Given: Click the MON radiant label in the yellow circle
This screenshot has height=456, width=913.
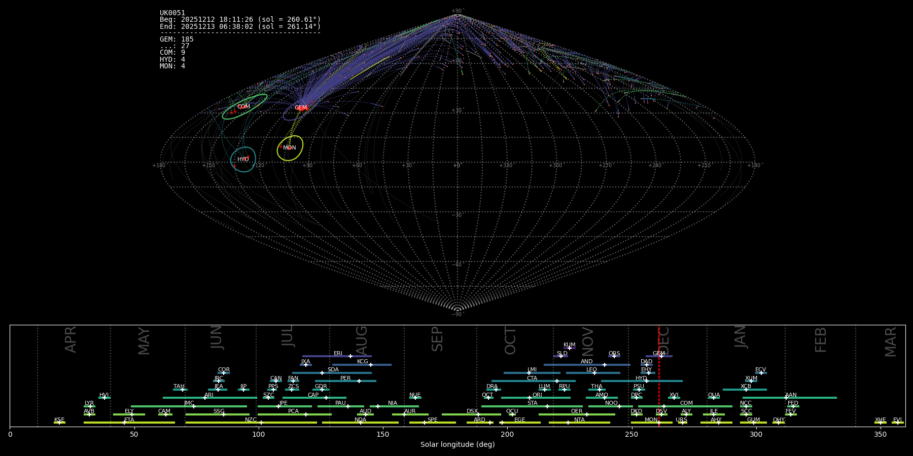Looking at the screenshot, I should coord(290,148).
